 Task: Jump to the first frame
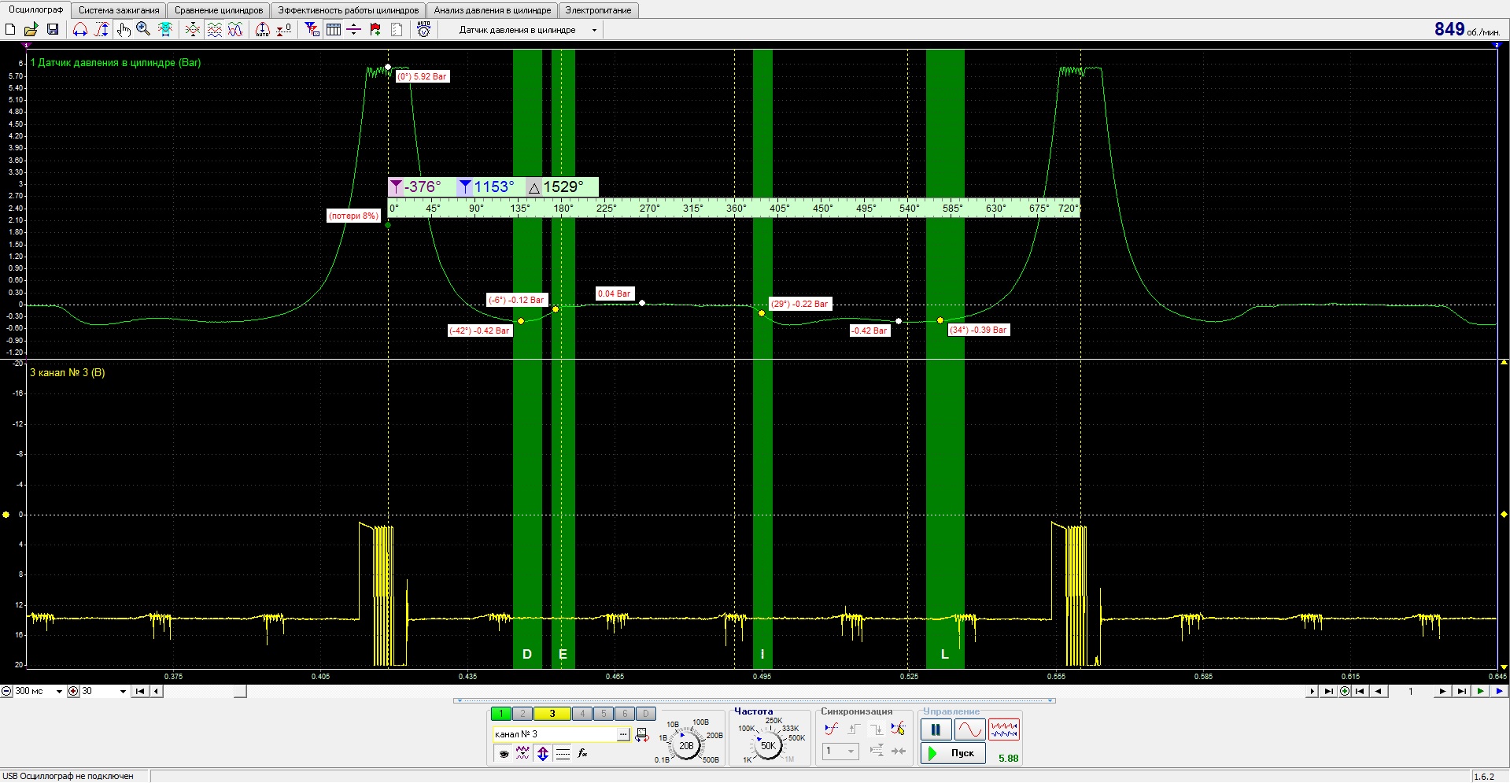click(1359, 692)
